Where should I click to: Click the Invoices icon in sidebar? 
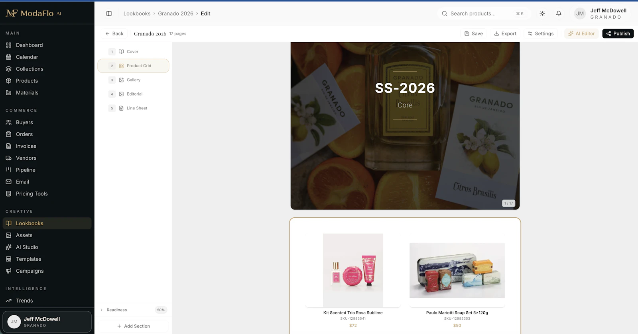pyautogui.click(x=9, y=146)
